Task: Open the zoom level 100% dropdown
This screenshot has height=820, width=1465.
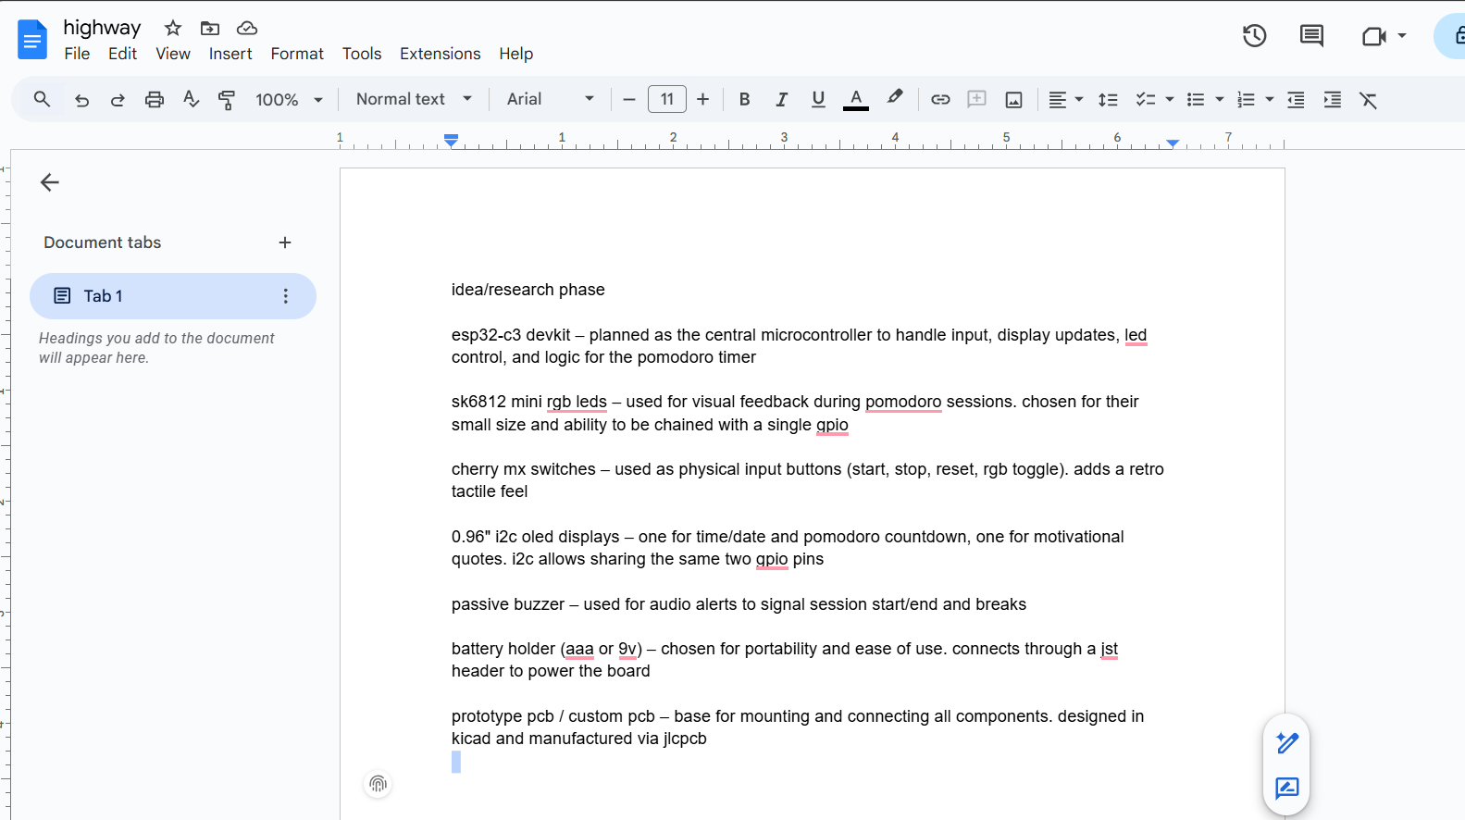Action: [x=289, y=100]
